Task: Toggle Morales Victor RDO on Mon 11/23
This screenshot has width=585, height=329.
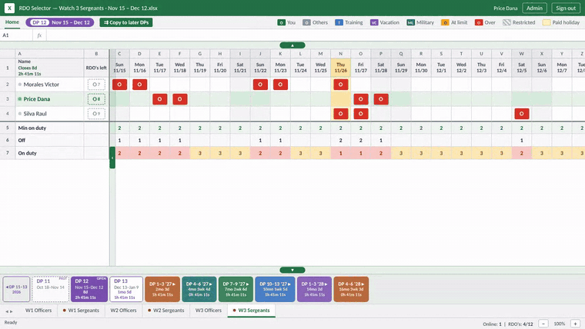Action: coord(280,85)
